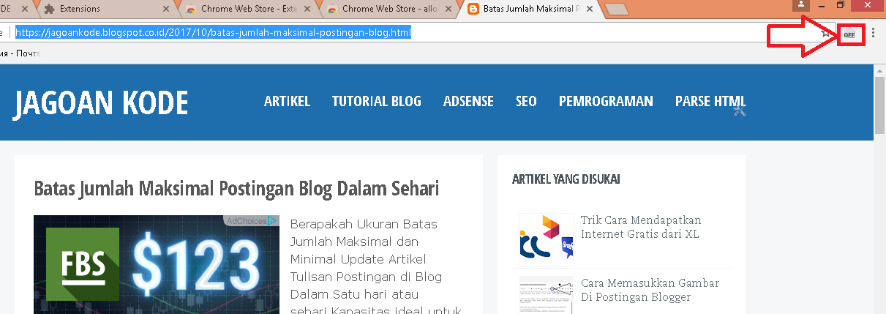886x314 pixels.
Task: Click the Internet Gratis XL article thumbnail
Action: tap(546, 239)
